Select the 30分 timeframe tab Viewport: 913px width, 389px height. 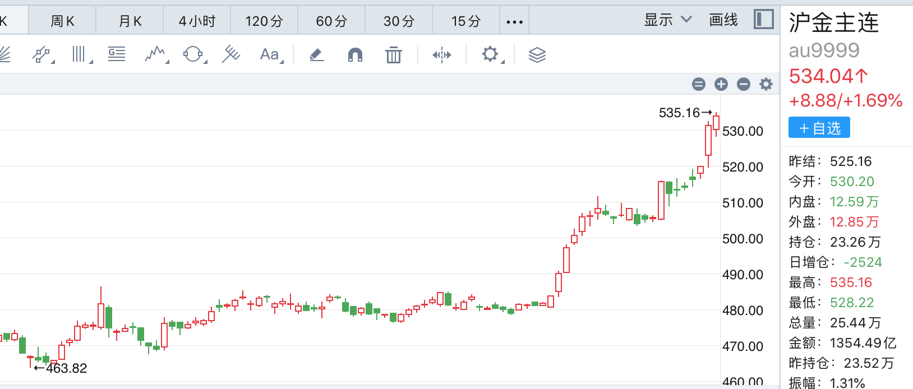coord(399,21)
